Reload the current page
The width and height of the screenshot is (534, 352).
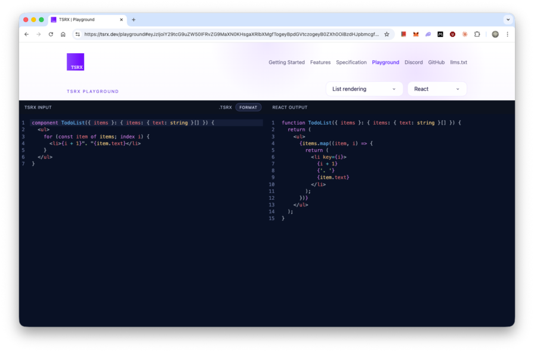point(51,34)
